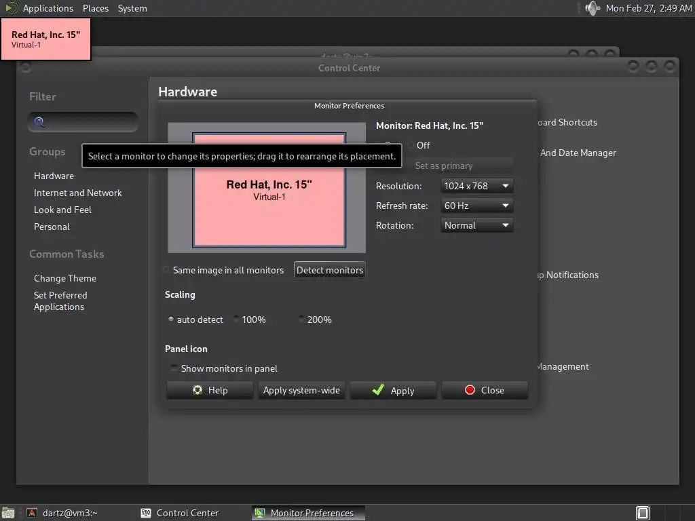This screenshot has height=521, width=695.
Task: Click Time And Date Manager item
Action: pos(577,153)
